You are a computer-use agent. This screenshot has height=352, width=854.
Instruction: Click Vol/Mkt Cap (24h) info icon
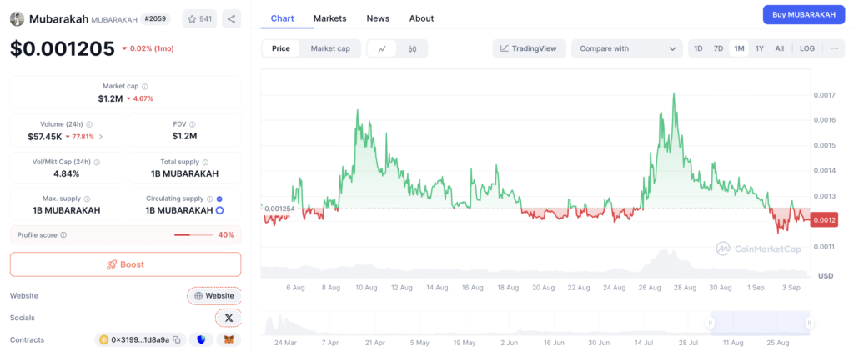point(97,163)
